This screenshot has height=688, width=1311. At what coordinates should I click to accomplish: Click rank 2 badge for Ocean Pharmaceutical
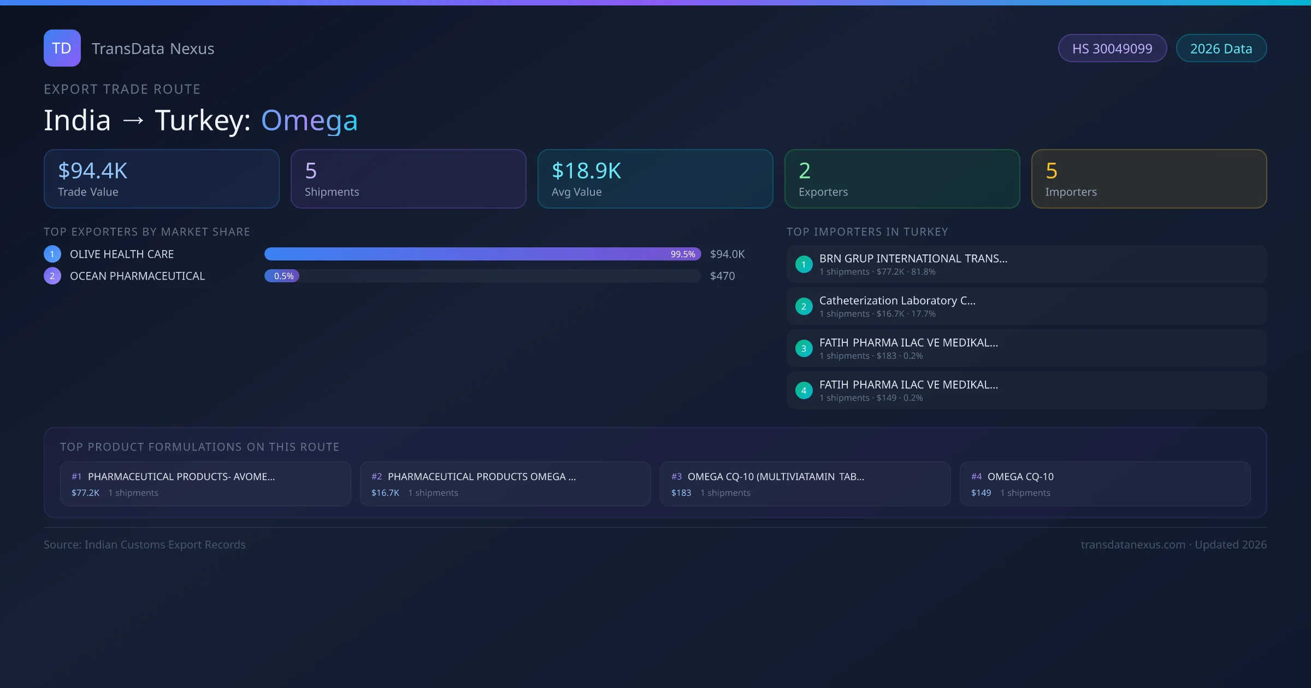pos(52,276)
